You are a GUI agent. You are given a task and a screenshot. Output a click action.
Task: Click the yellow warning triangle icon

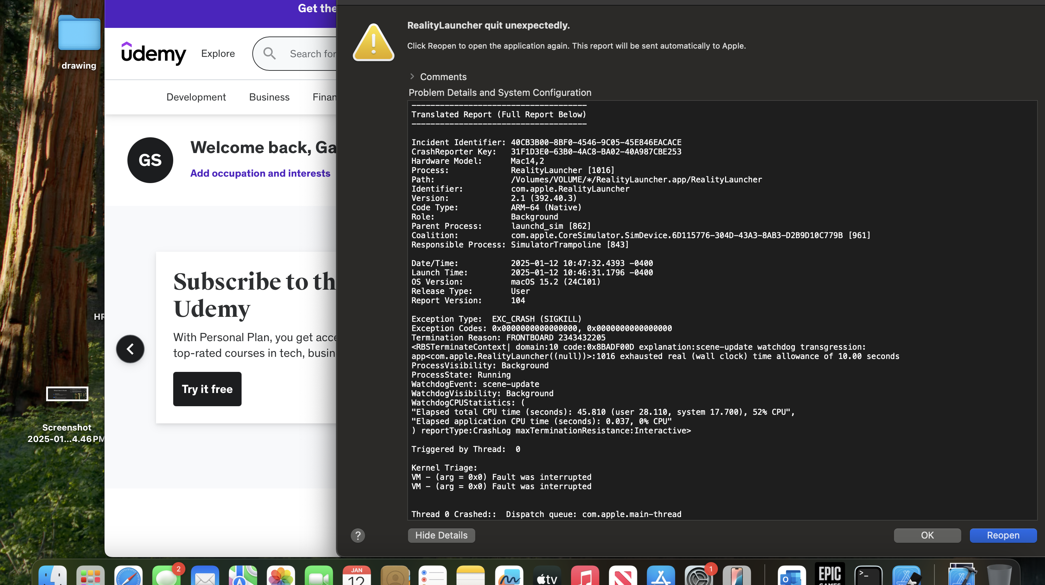pyautogui.click(x=373, y=43)
